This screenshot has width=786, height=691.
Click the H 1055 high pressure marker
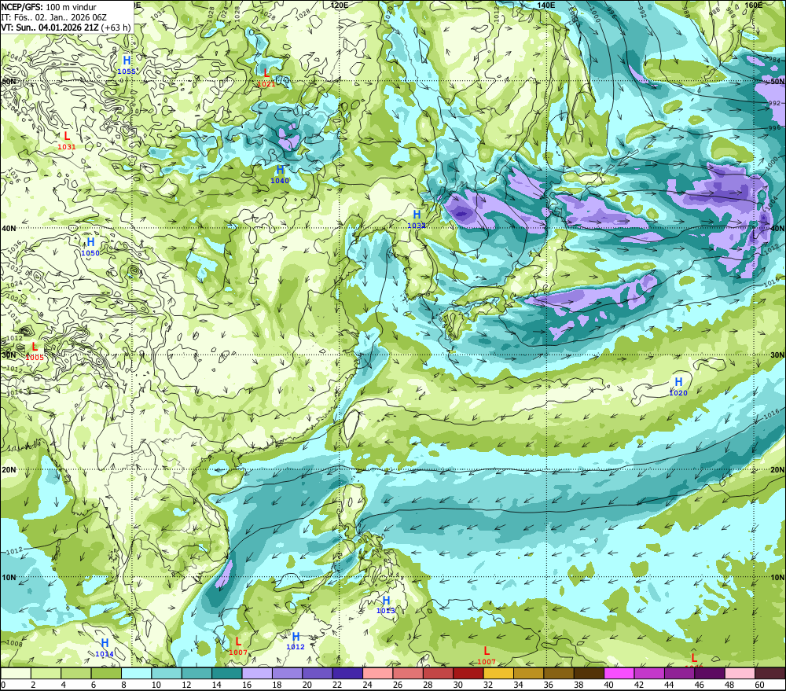(x=127, y=65)
